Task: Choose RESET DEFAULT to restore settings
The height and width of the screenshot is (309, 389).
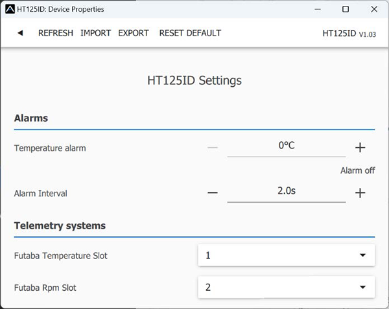Action: point(190,33)
